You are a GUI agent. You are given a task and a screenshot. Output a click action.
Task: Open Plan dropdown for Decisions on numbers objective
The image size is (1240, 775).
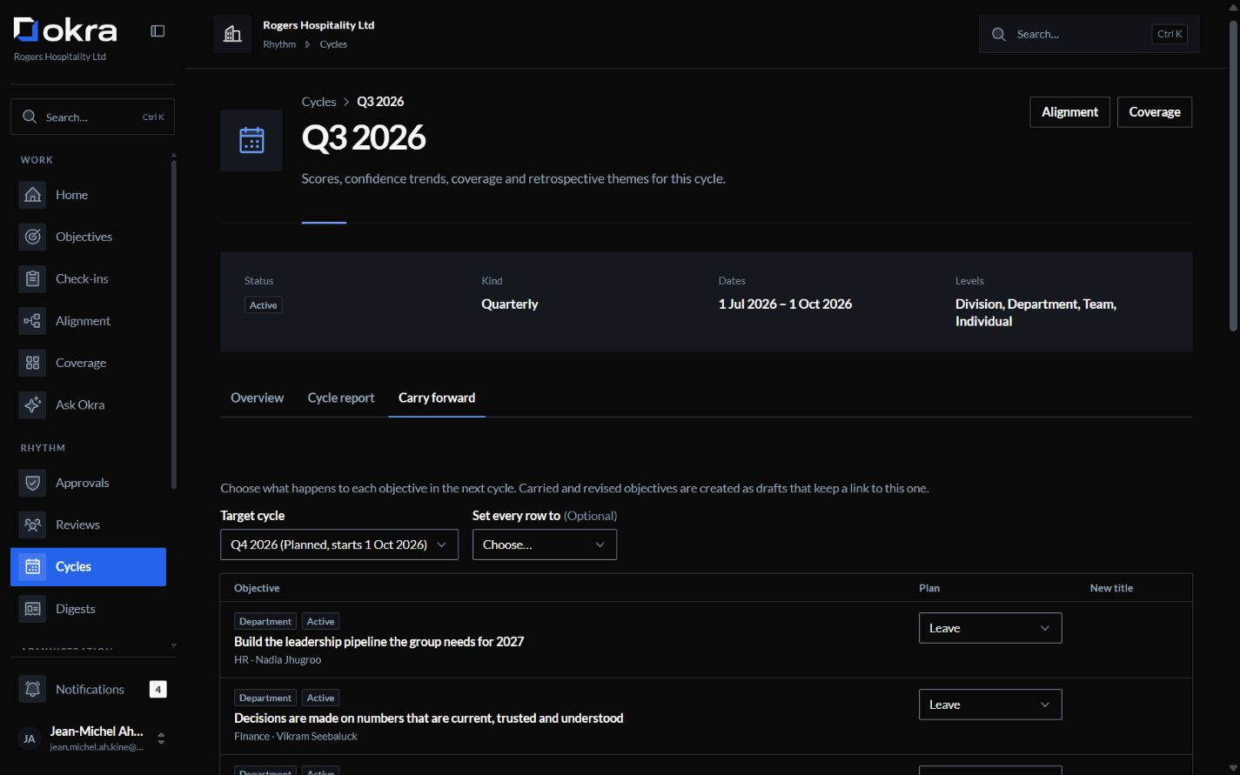pos(990,705)
